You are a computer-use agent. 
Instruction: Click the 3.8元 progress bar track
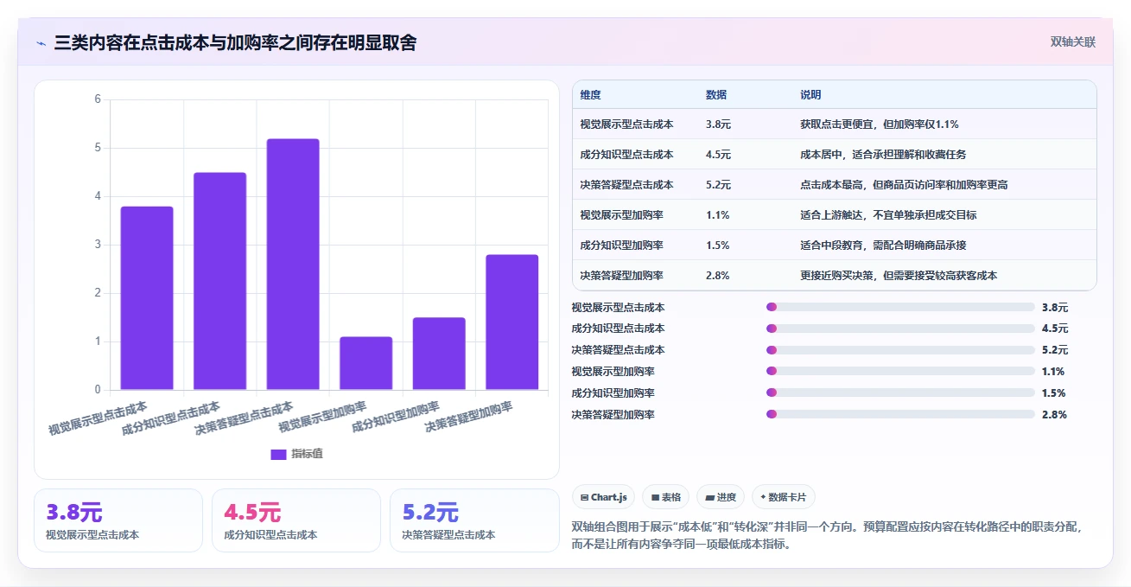point(900,307)
